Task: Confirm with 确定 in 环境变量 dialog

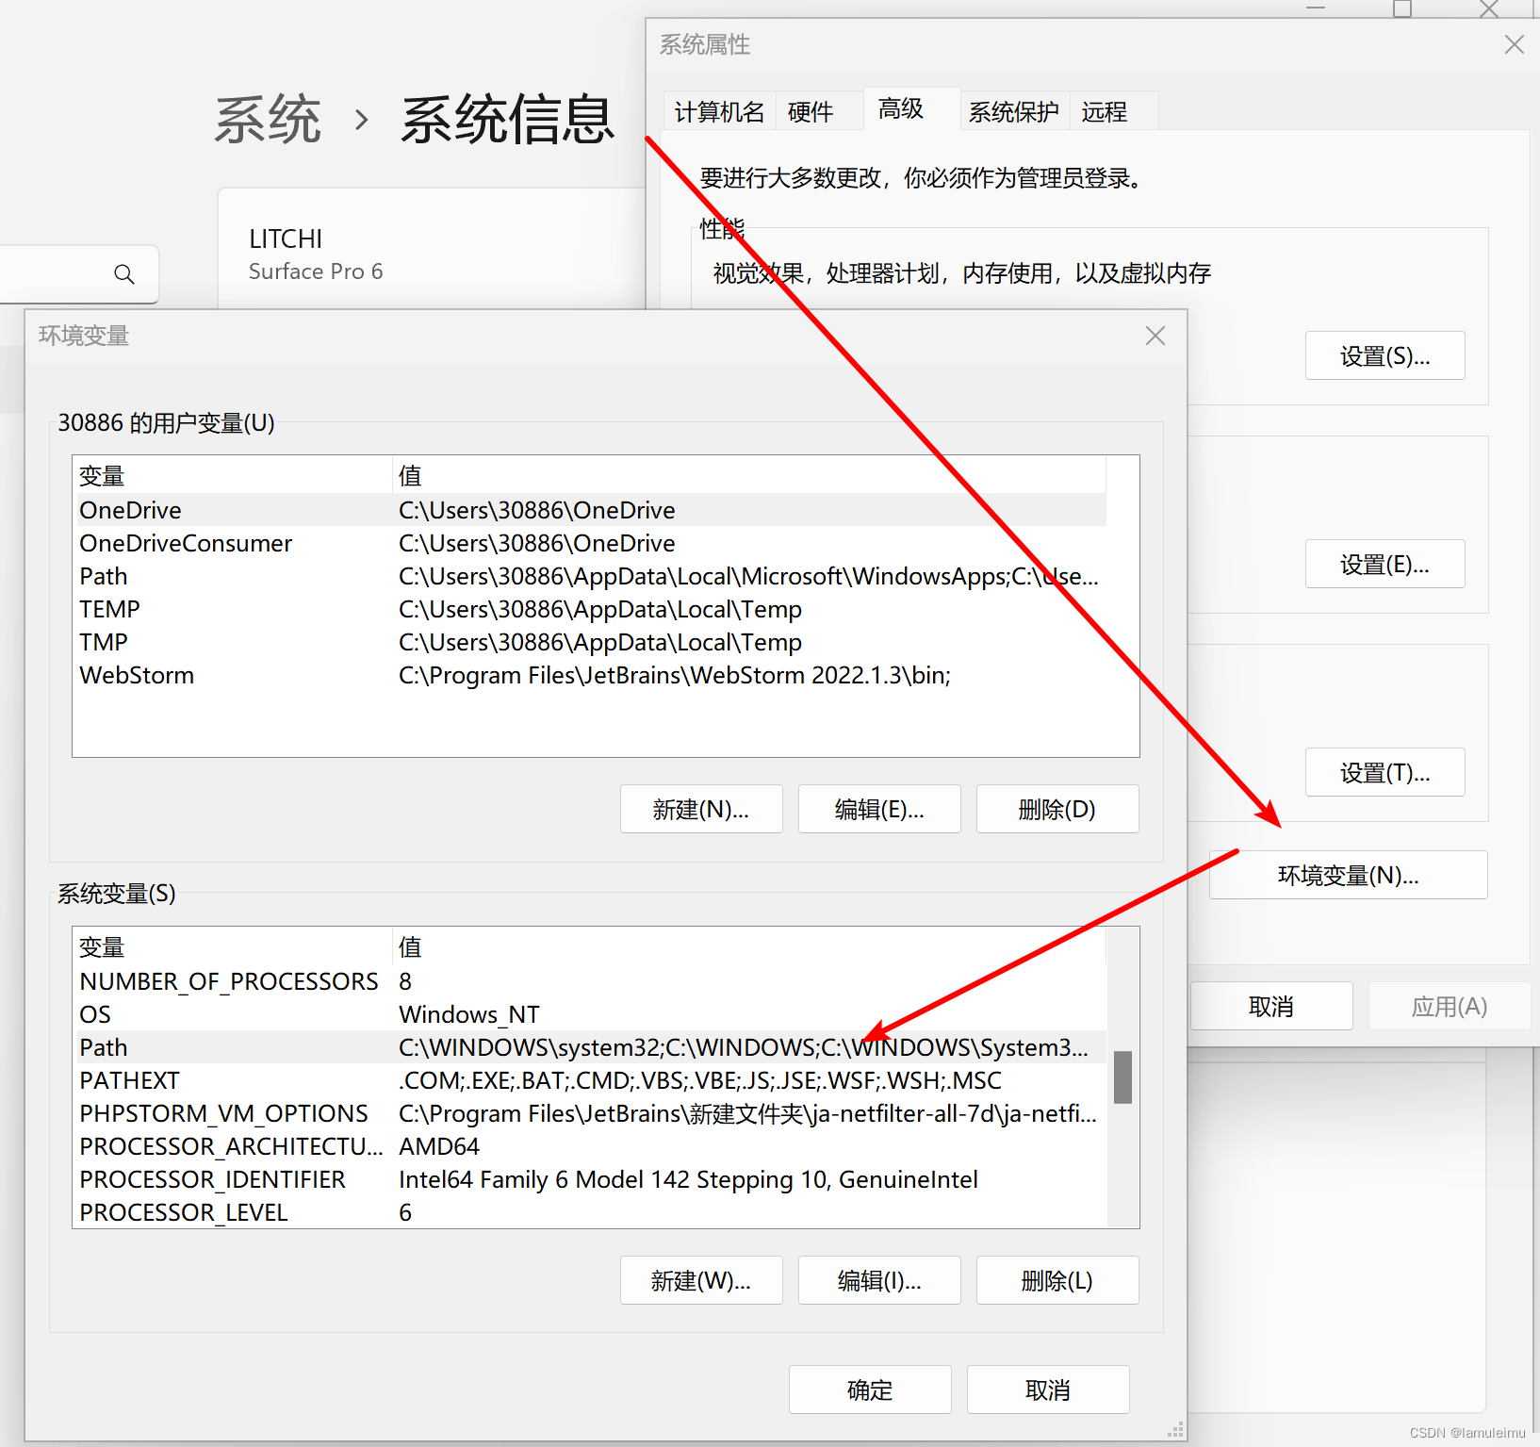Action: (870, 1389)
